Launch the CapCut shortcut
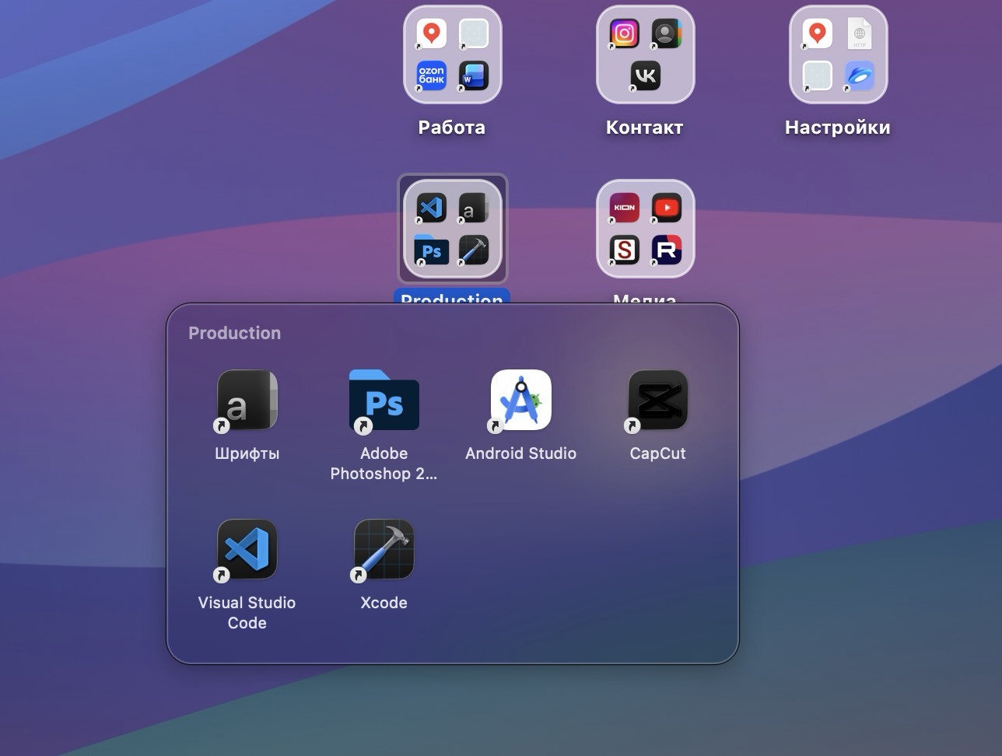 [x=657, y=401]
